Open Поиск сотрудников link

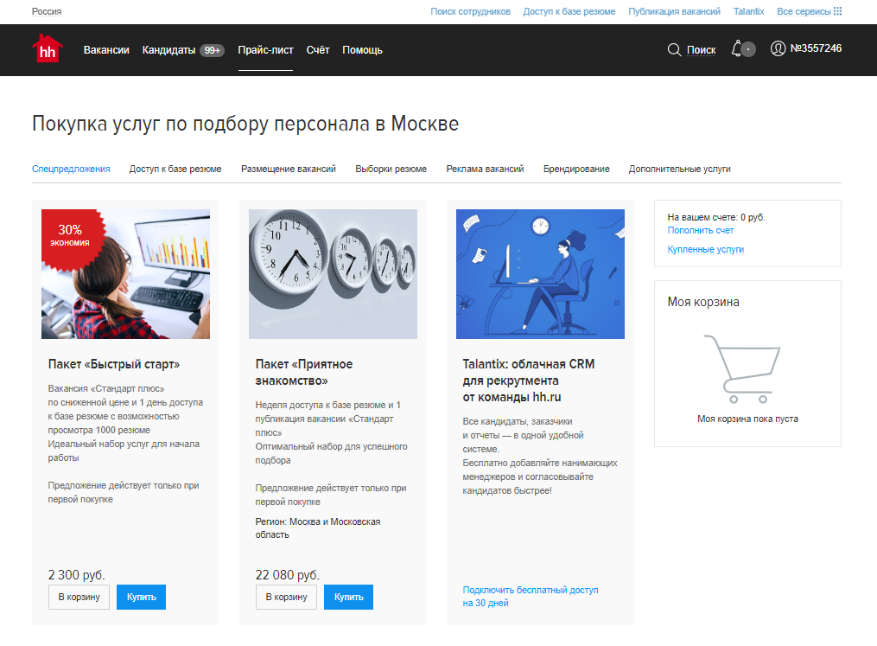click(x=470, y=11)
